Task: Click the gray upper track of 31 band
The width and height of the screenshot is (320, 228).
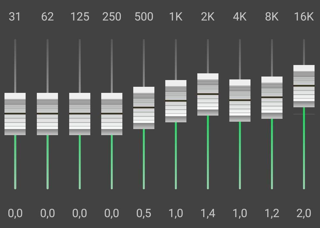Action: (15, 66)
